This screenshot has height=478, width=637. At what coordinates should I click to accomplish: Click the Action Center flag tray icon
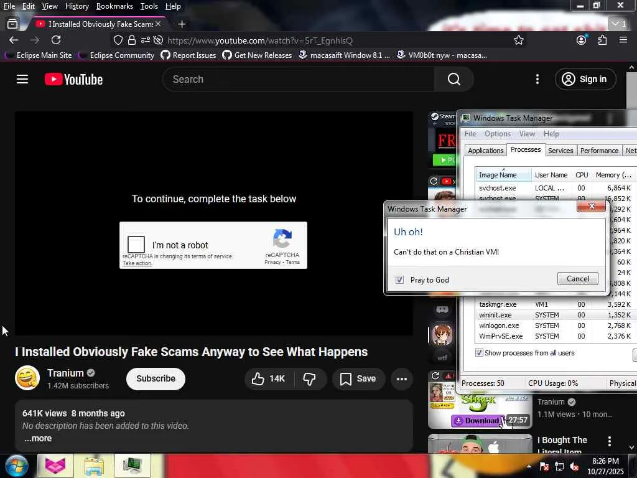(544, 467)
